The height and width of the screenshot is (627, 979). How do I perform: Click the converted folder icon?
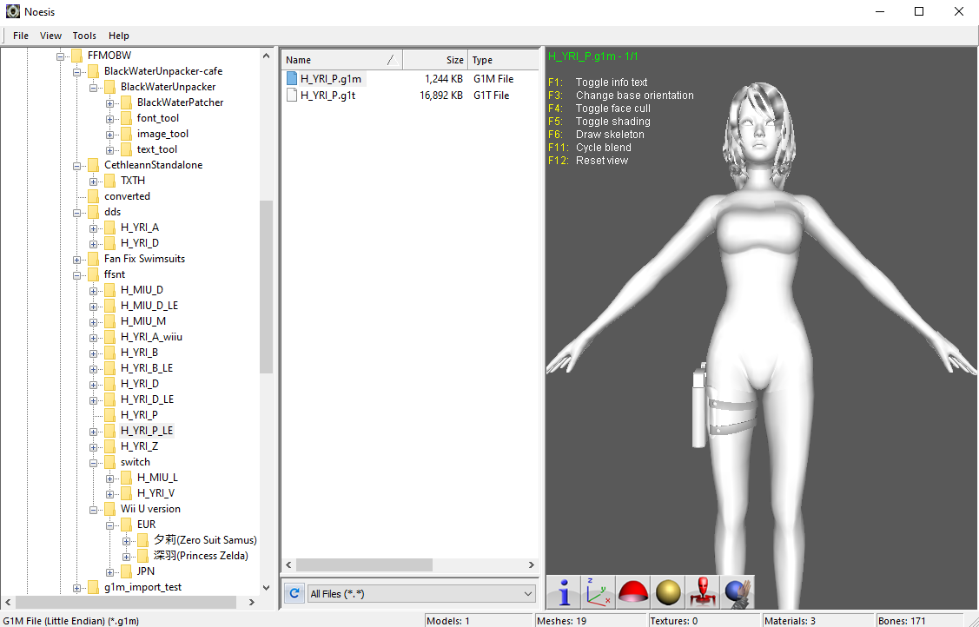[94, 196]
